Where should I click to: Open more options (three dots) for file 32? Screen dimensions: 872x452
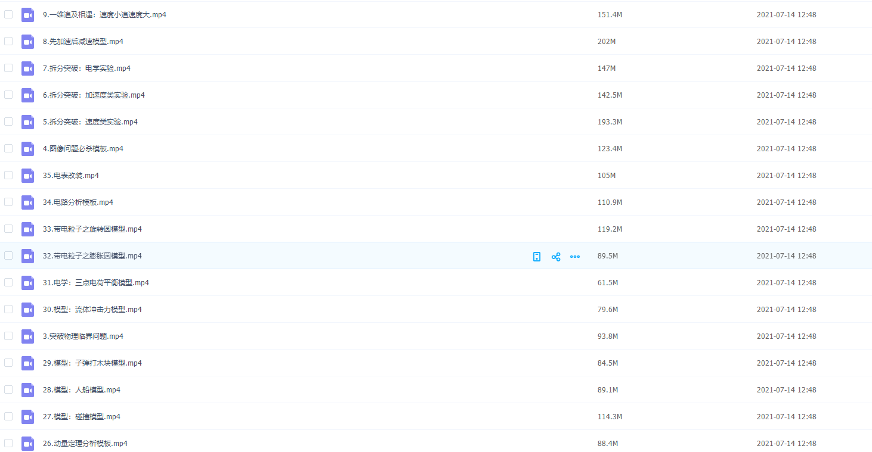point(575,257)
